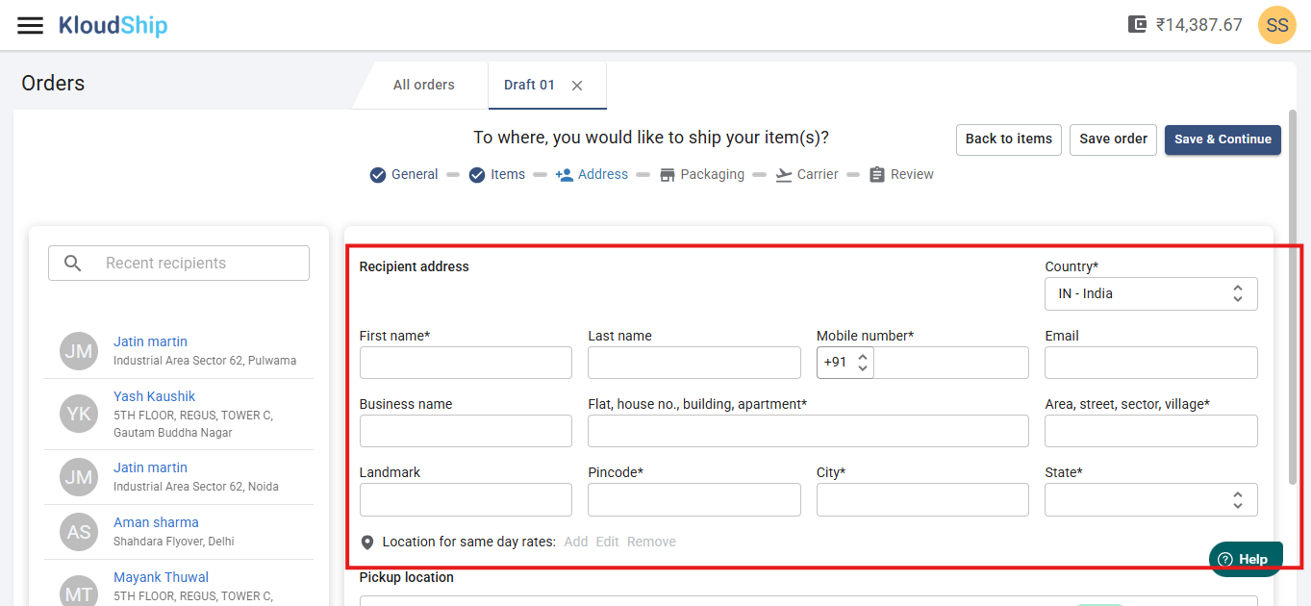
Task: Click the Back to items button
Action: click(x=1008, y=139)
